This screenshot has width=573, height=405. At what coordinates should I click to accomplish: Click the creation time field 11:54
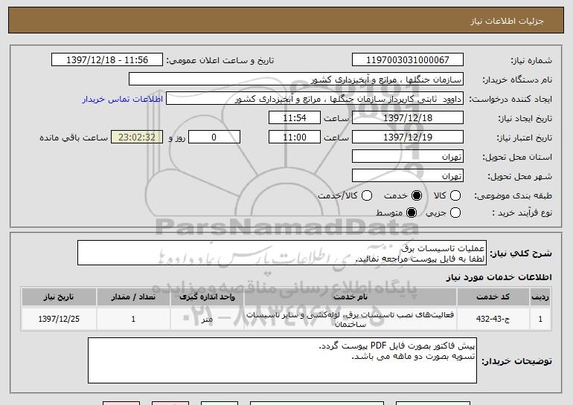coord(295,118)
